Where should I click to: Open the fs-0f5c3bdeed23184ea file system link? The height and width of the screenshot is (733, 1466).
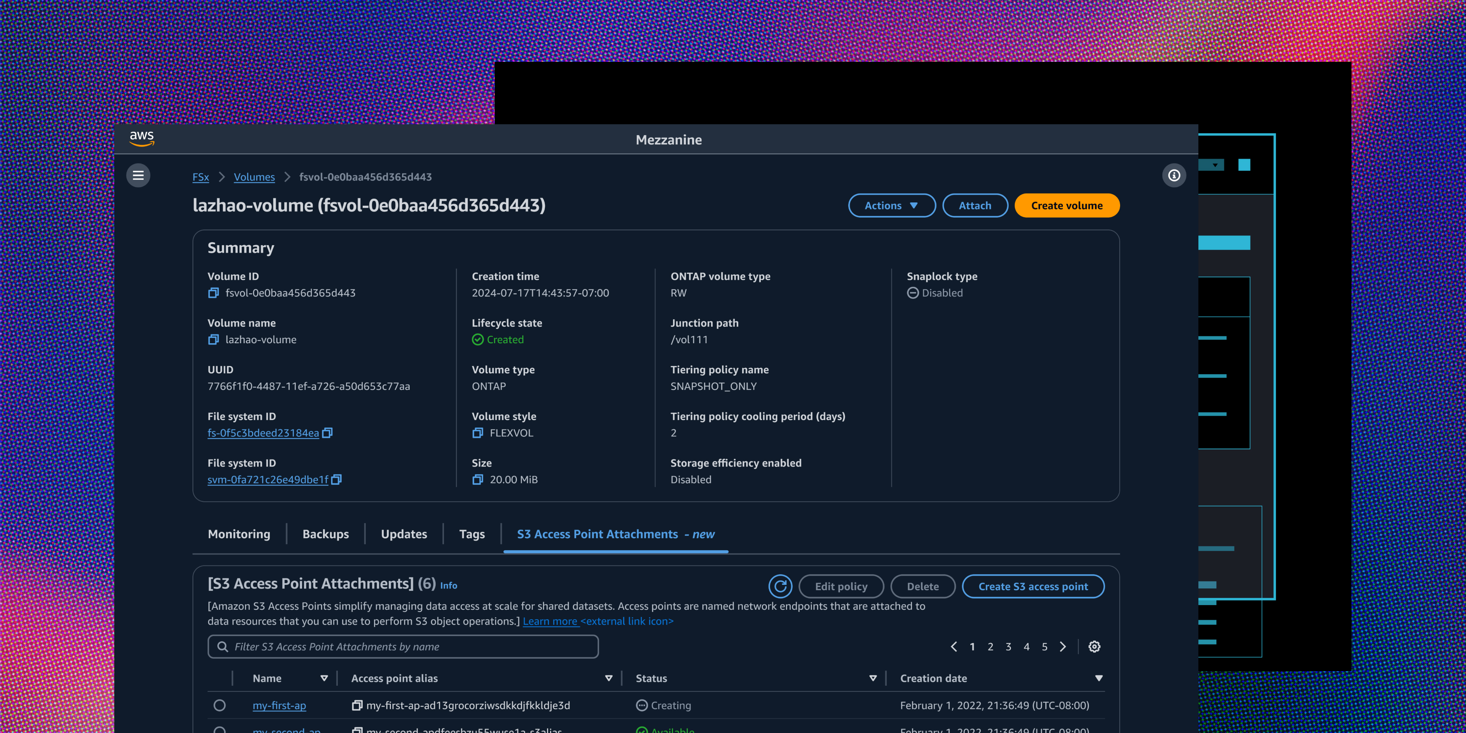pos(263,433)
